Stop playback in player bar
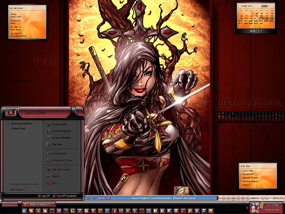285x214 pixels. pos(228,198)
